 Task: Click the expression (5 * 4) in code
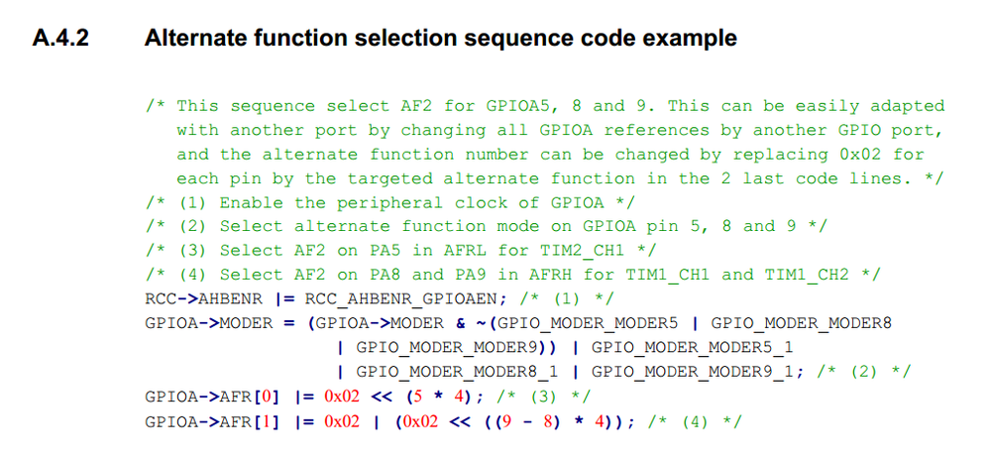coord(441,397)
